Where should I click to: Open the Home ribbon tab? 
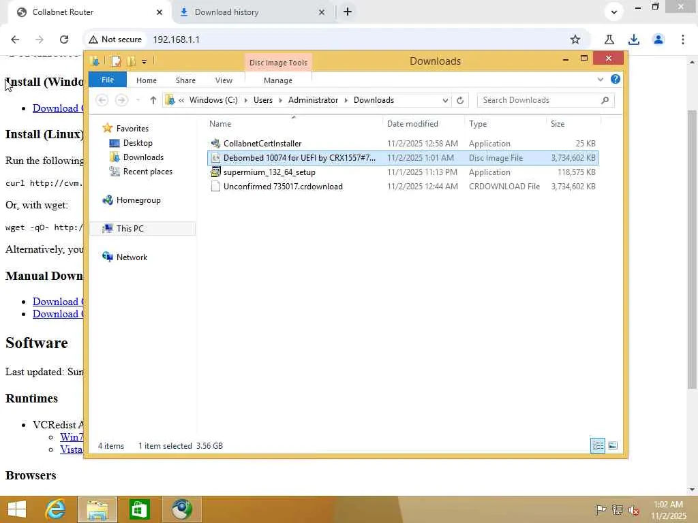tap(147, 80)
